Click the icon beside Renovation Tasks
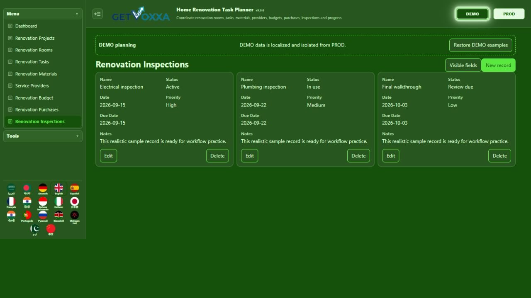The height and width of the screenshot is (298, 531). [x=10, y=62]
